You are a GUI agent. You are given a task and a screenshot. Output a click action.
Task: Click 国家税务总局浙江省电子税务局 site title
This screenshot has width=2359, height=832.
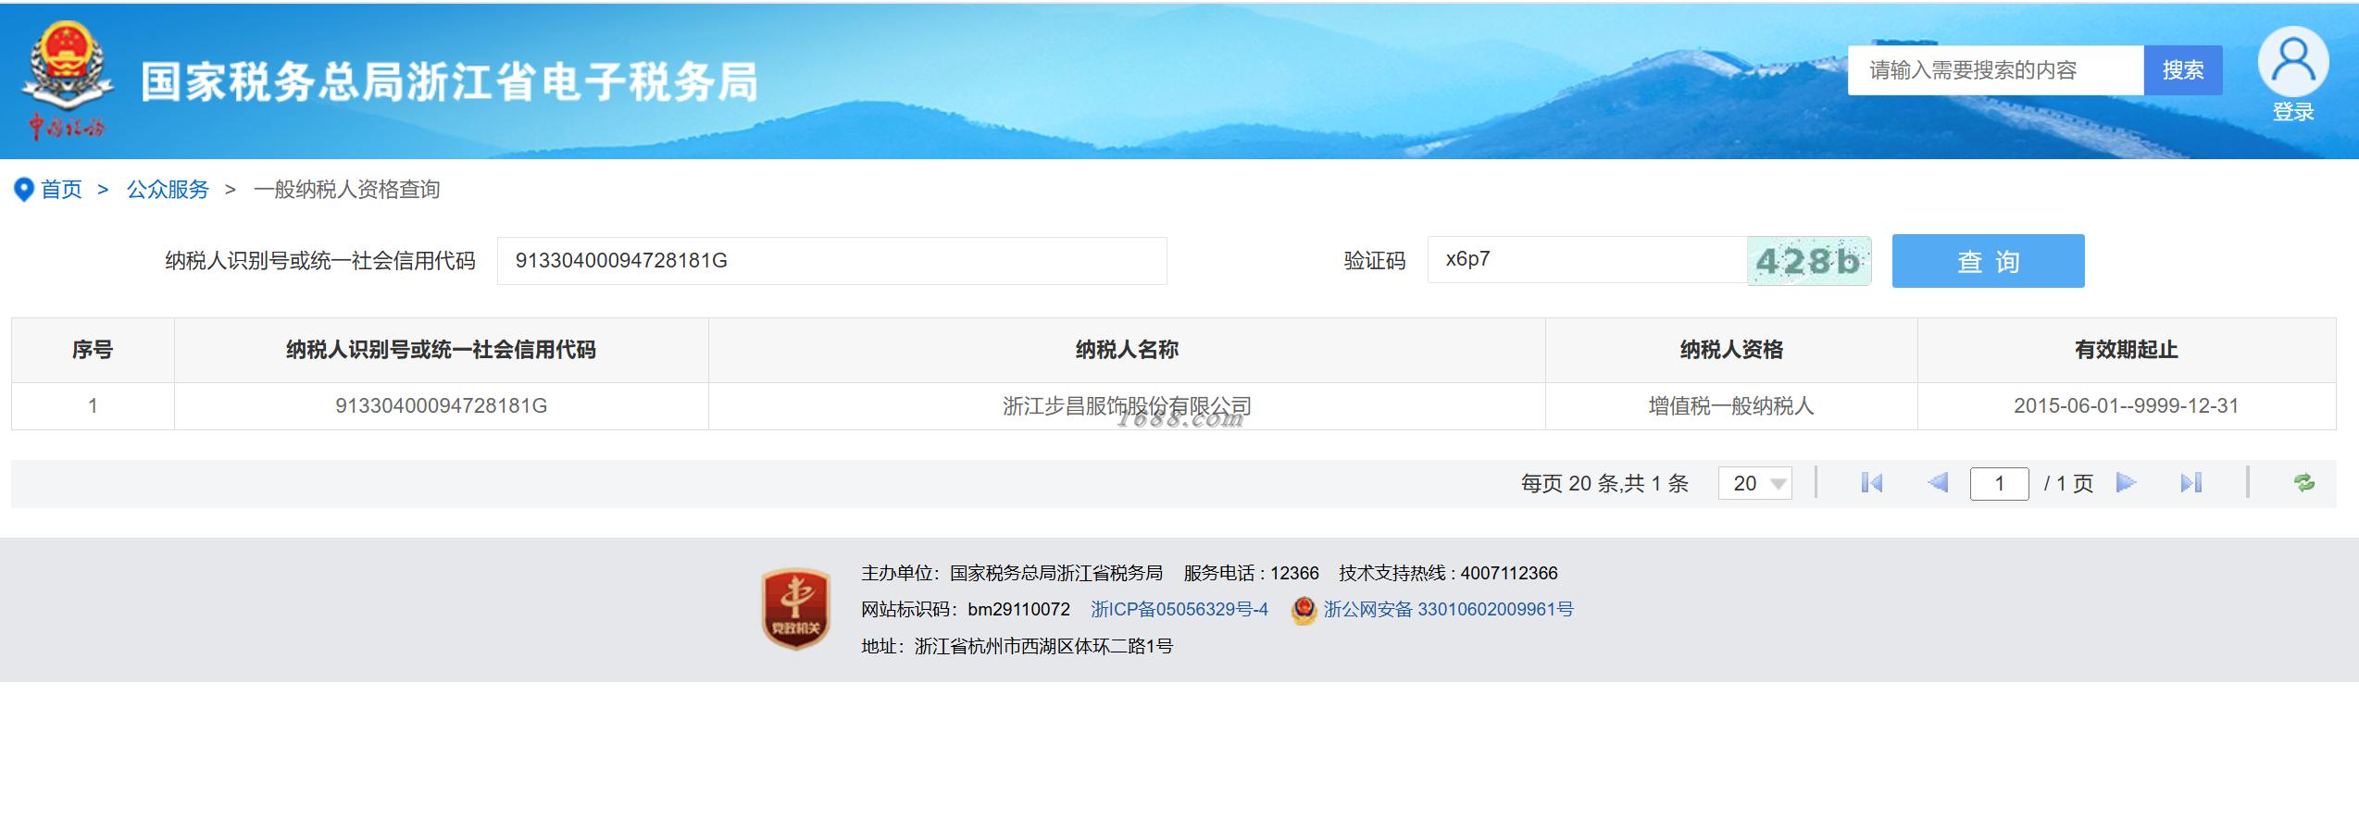(450, 81)
